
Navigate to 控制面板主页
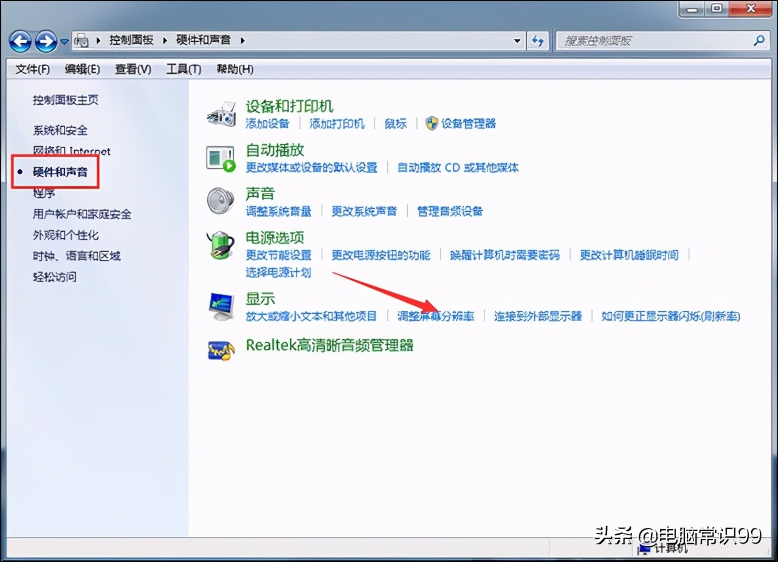(65, 100)
